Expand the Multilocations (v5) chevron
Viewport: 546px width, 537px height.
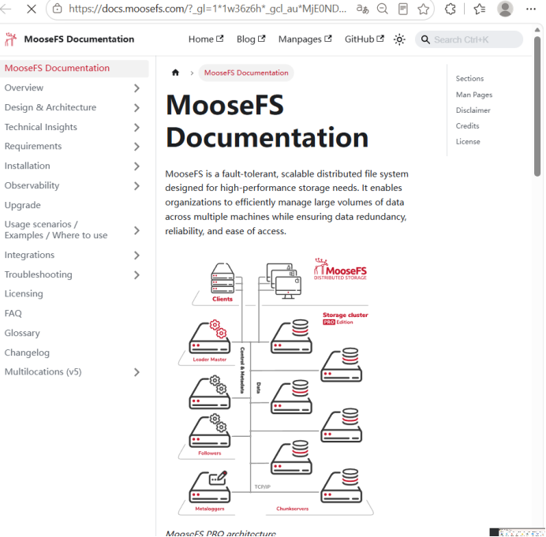click(x=136, y=372)
